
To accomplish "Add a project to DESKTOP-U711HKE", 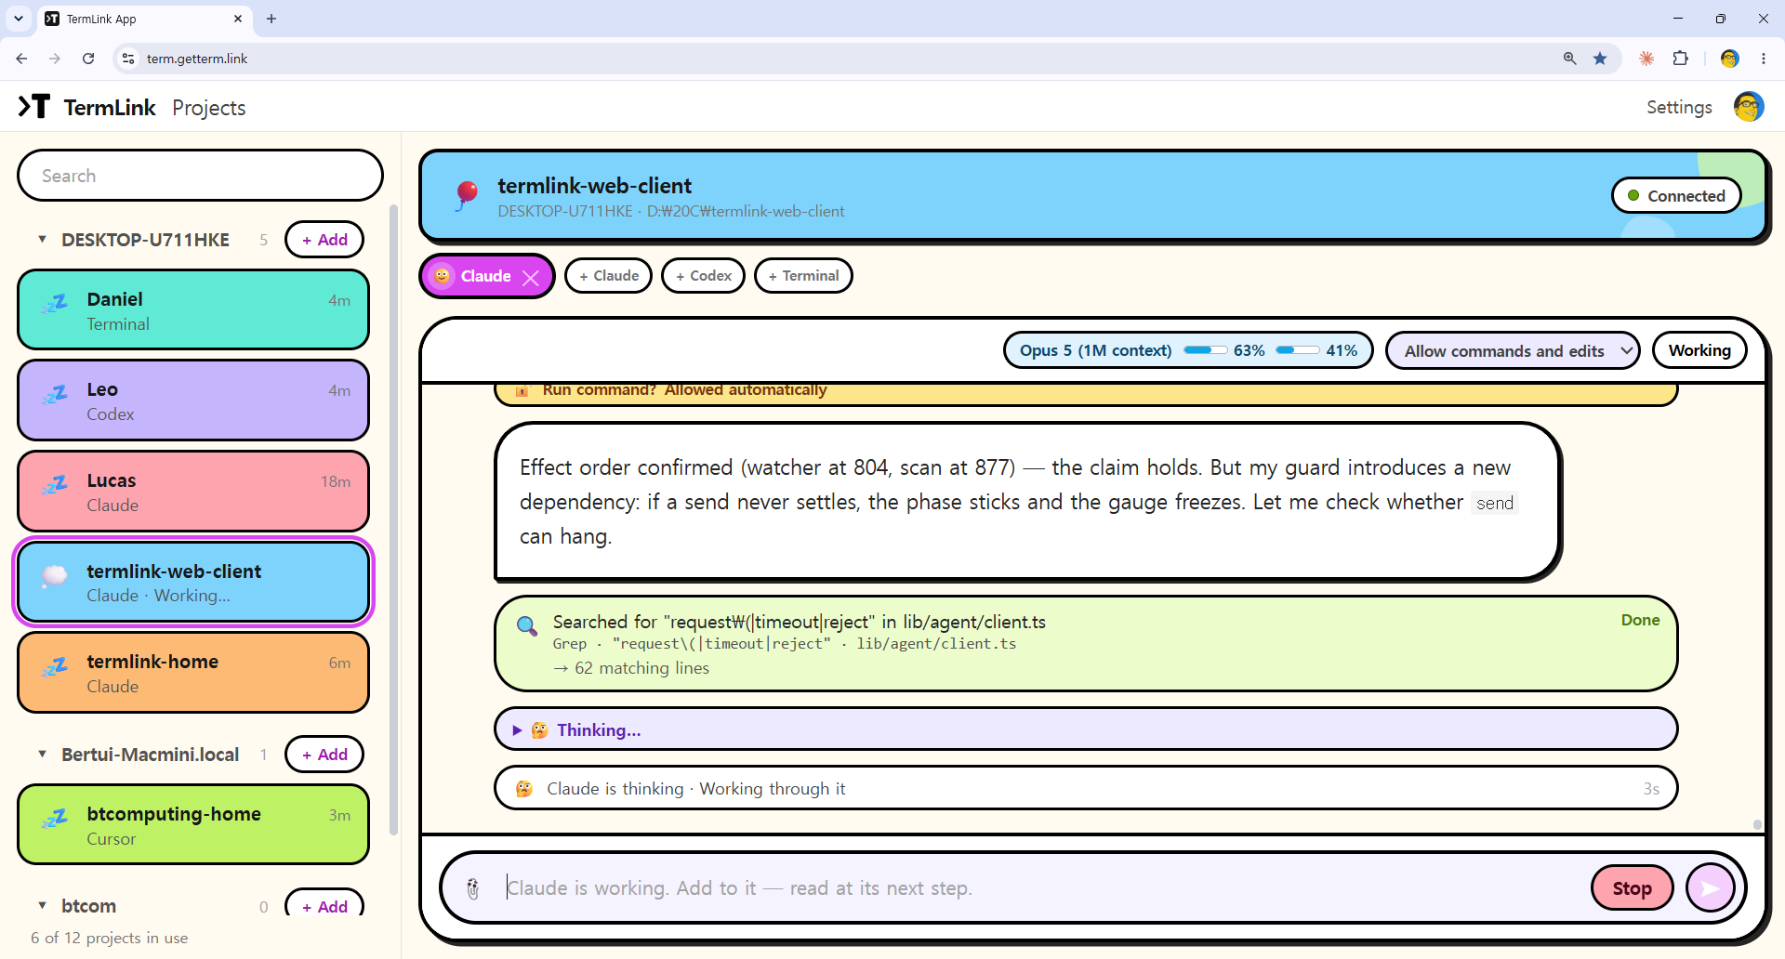I will [x=324, y=240].
